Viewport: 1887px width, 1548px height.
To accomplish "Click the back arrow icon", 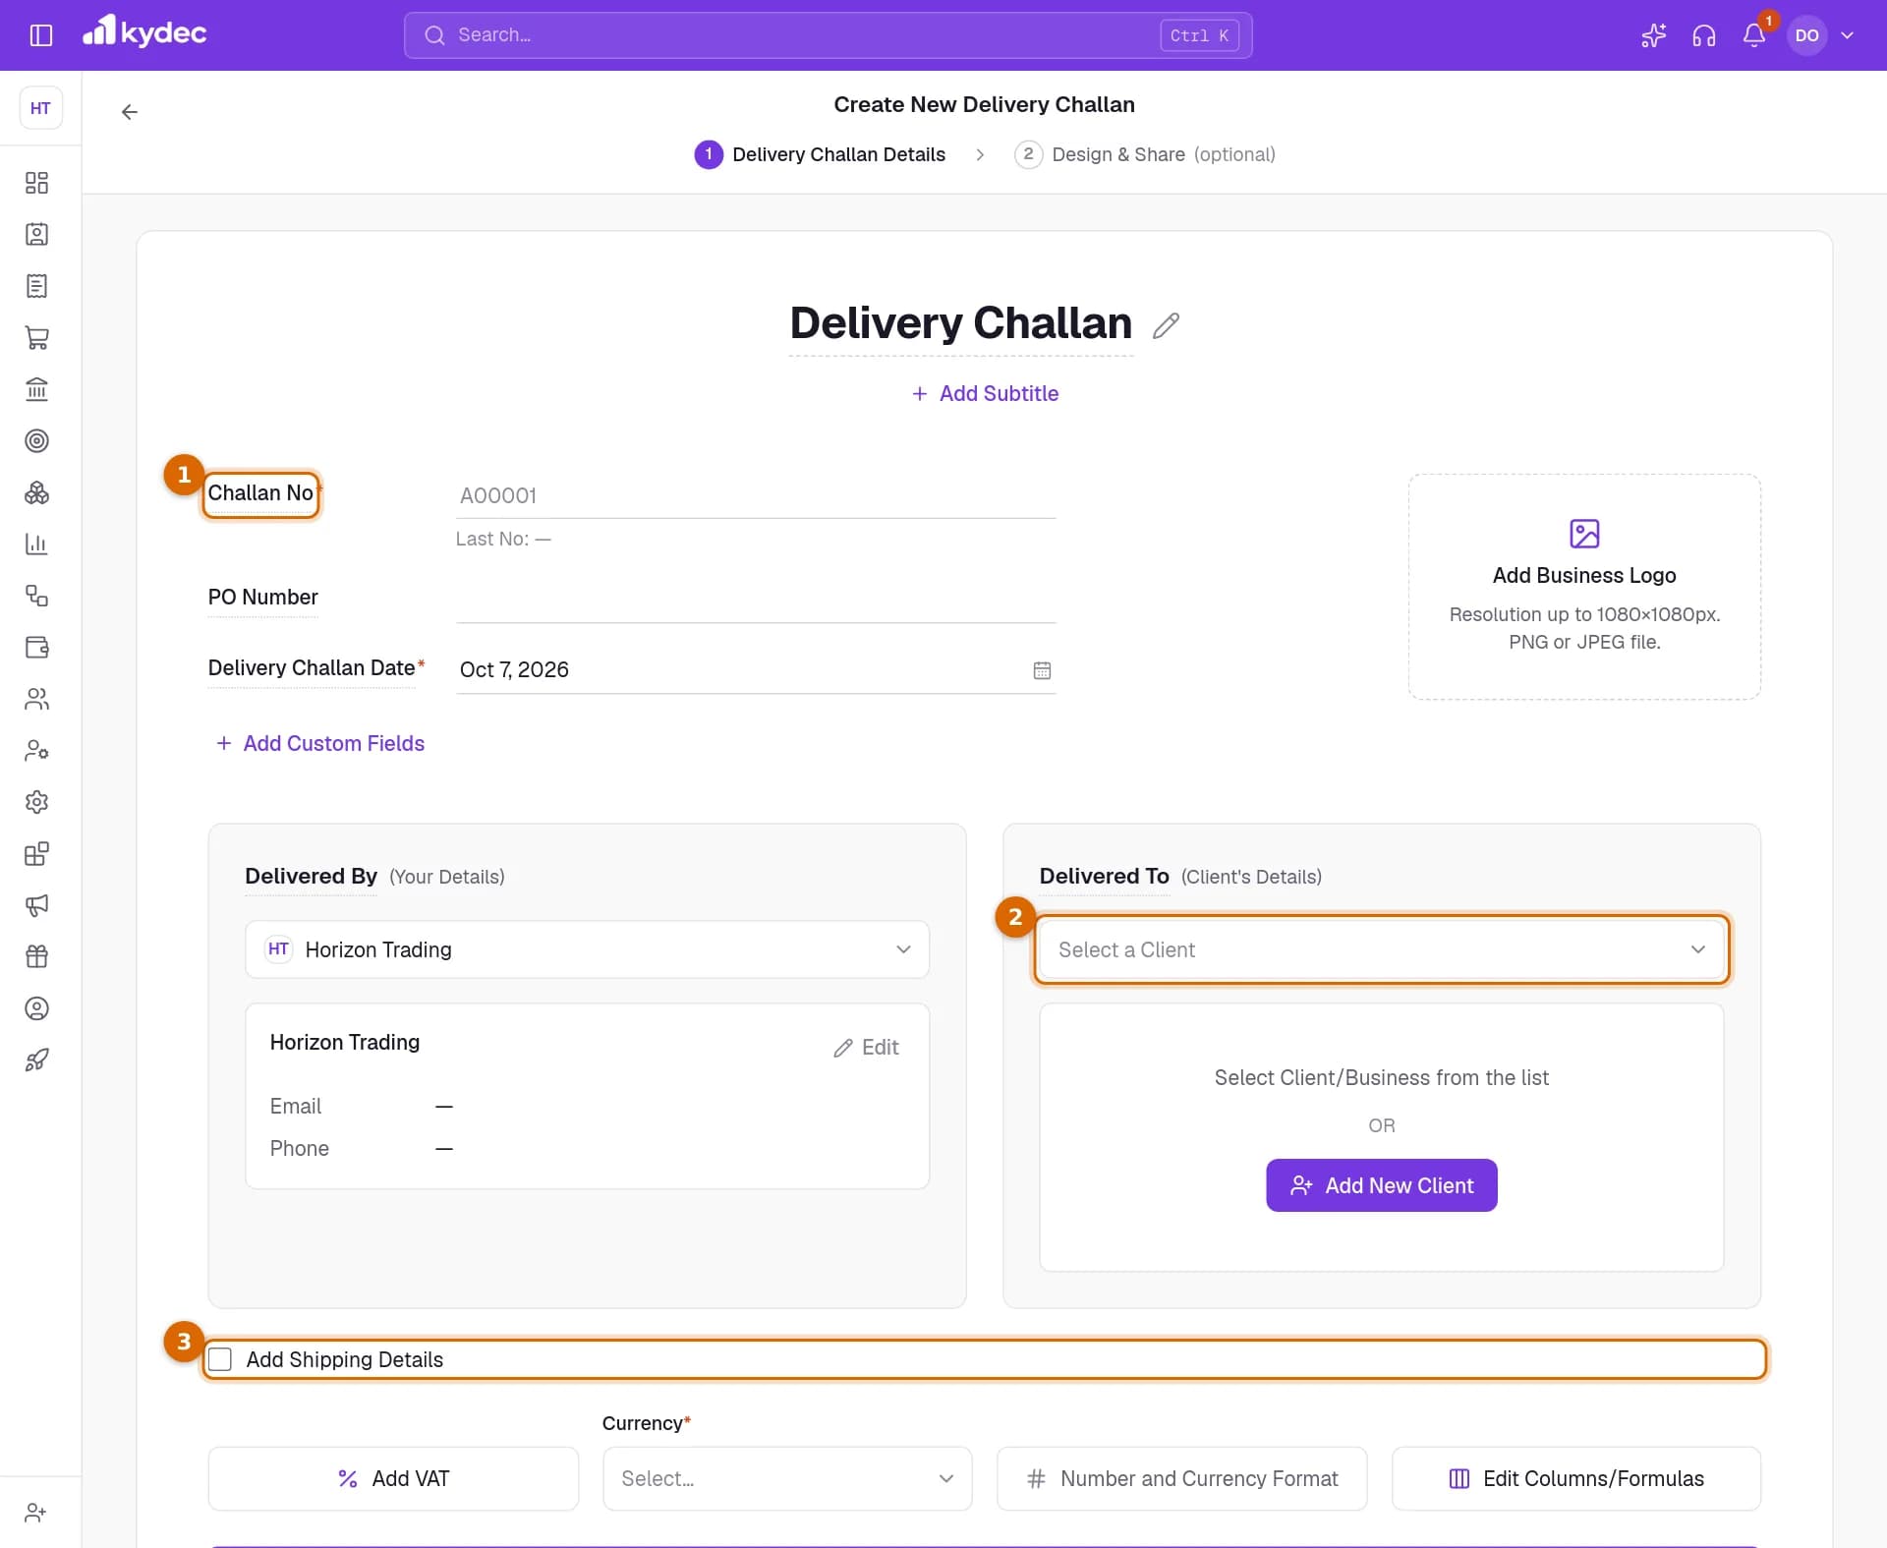I will tap(129, 112).
